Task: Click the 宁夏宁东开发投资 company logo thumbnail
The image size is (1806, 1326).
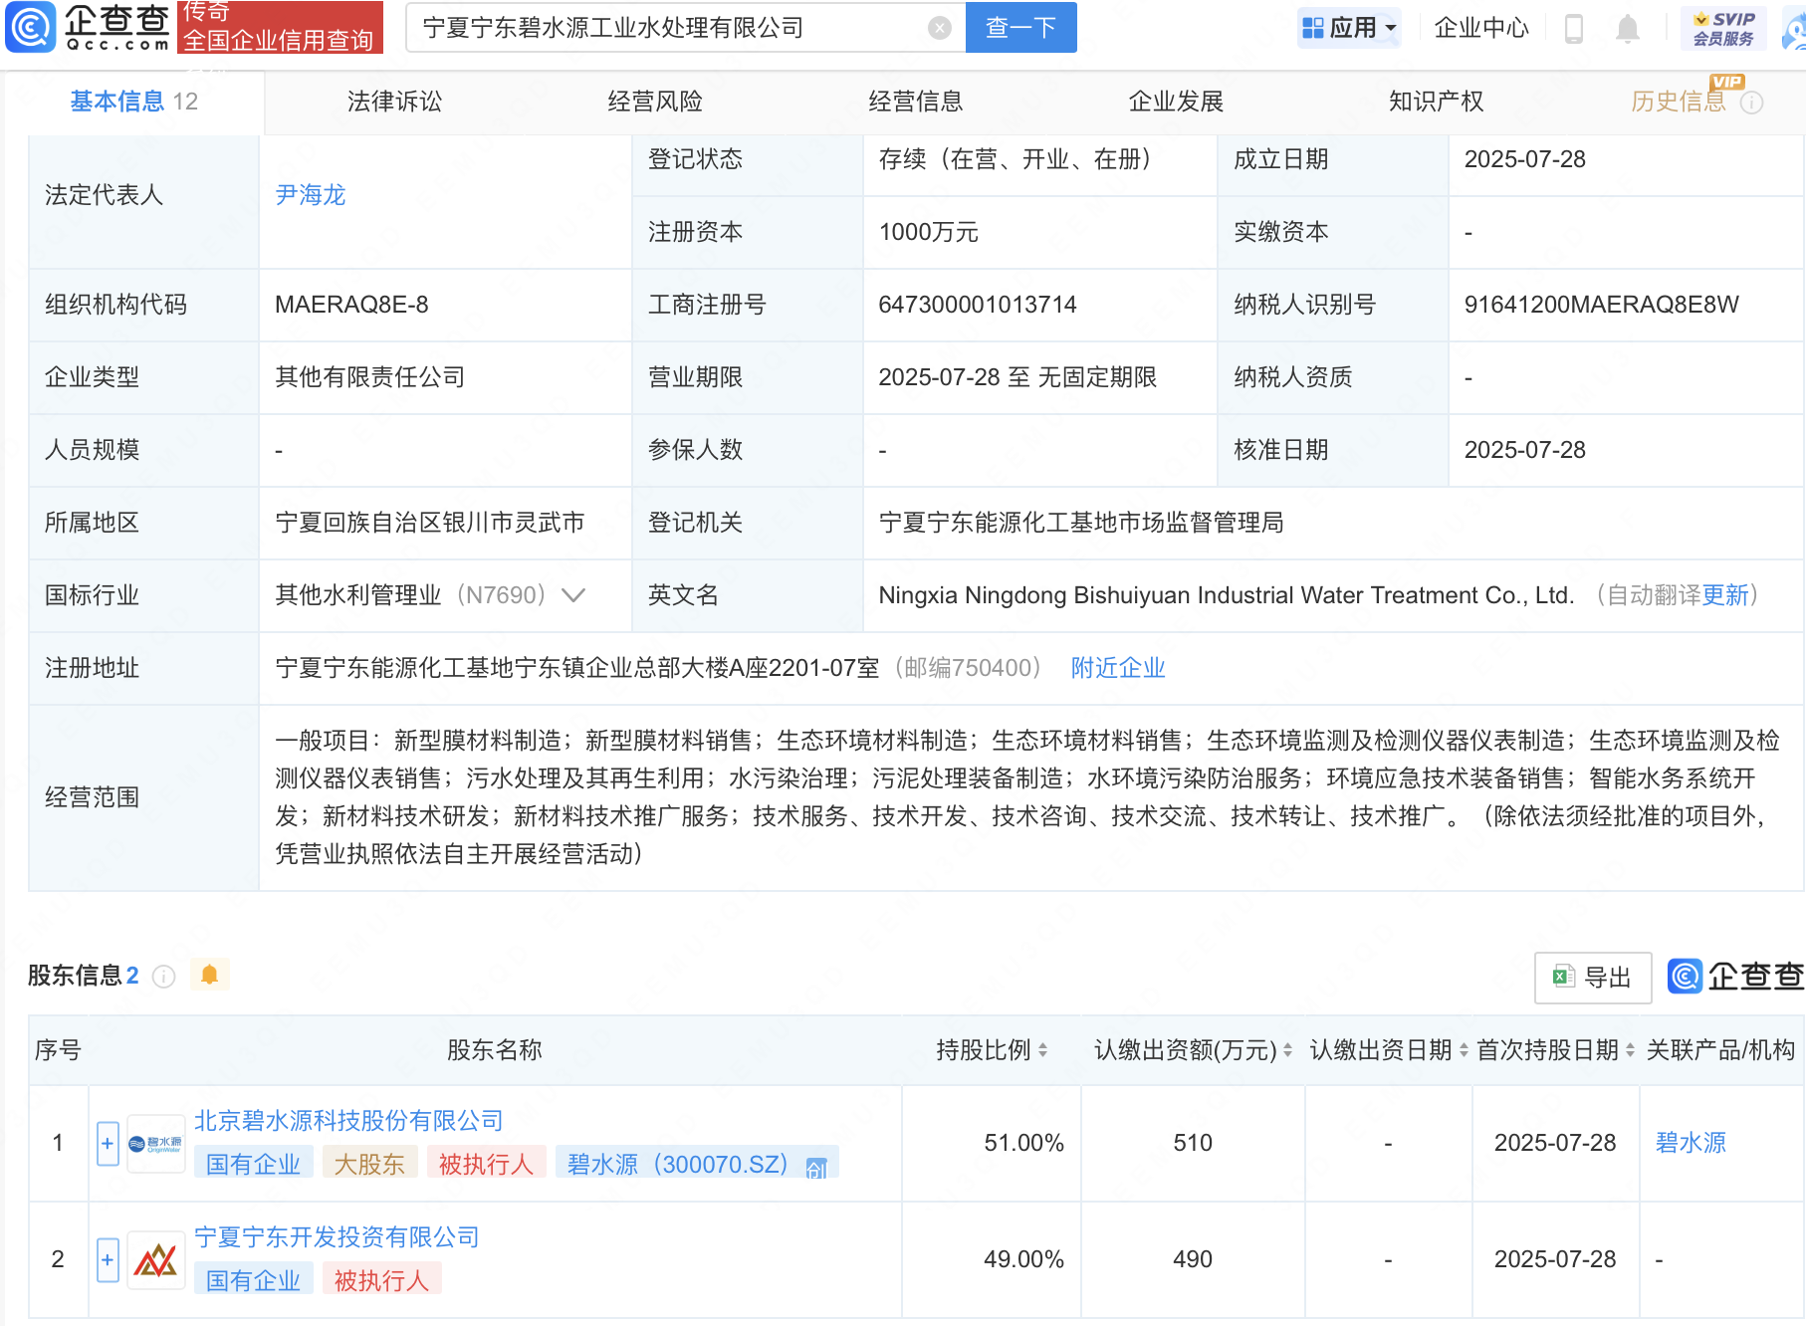Action: coord(156,1260)
